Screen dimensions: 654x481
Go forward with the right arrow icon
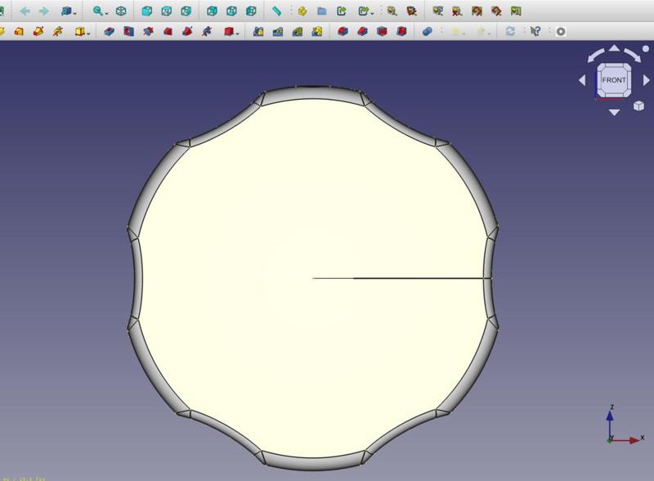44,11
